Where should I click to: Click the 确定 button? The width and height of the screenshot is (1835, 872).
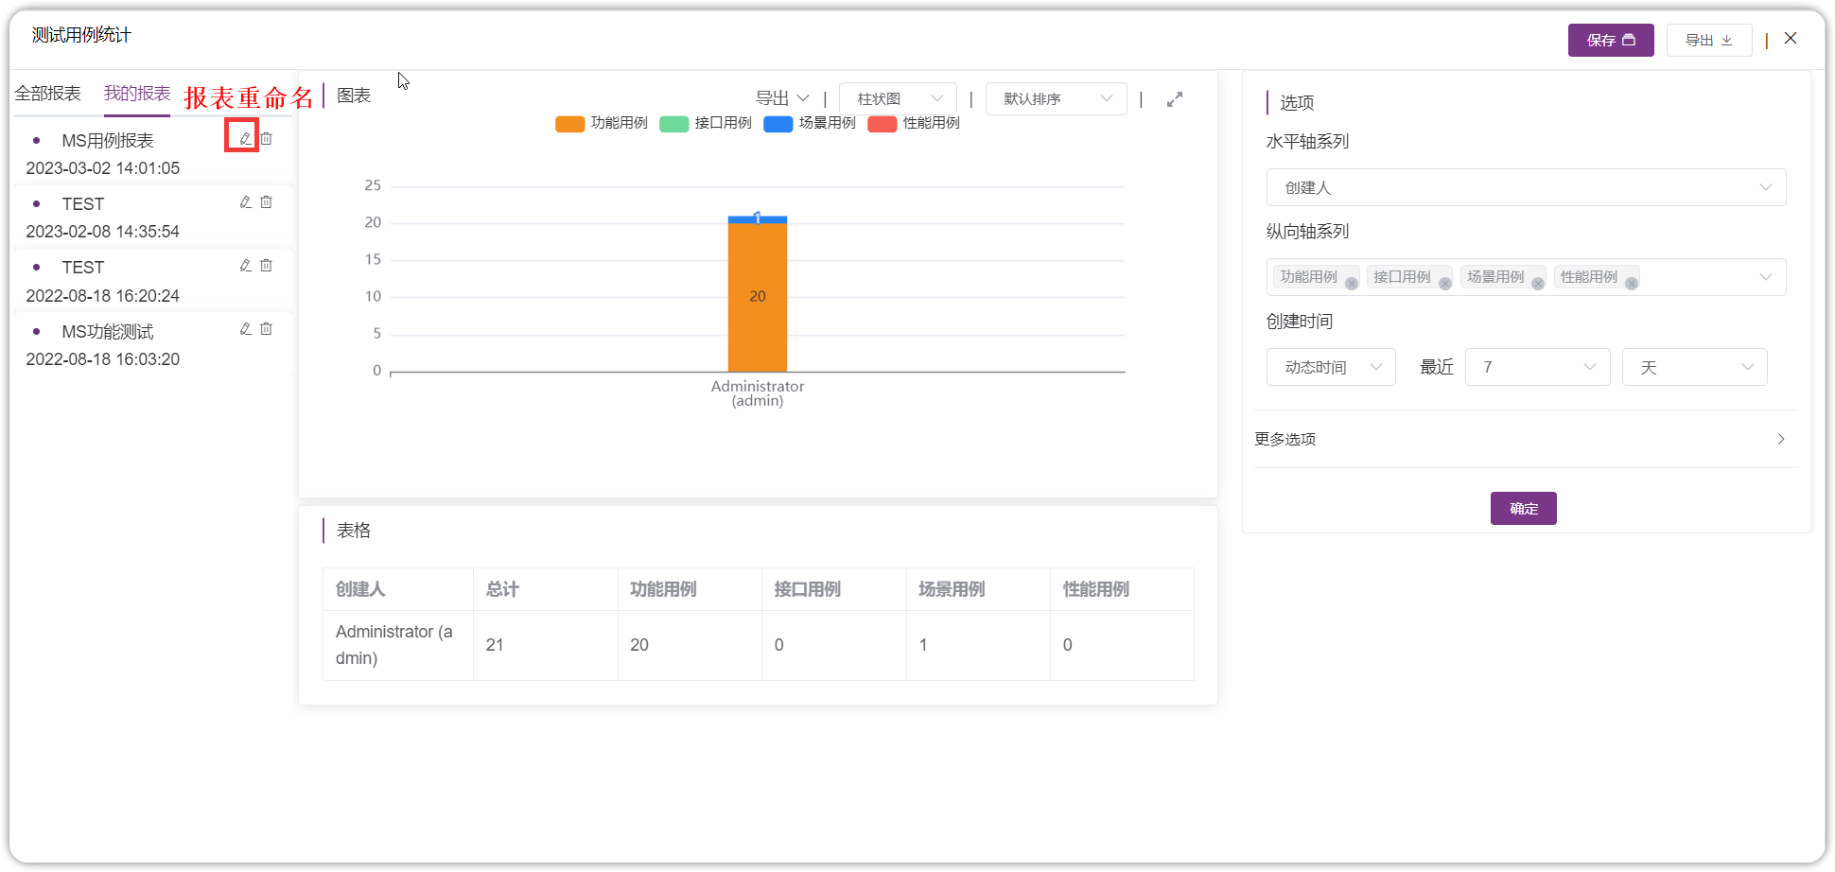click(x=1524, y=509)
